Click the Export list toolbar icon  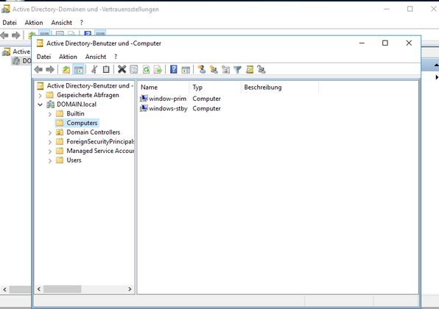158,69
